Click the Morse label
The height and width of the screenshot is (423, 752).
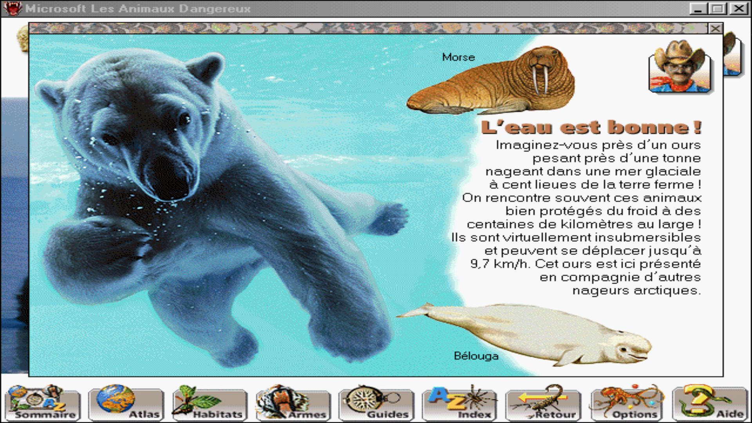(458, 57)
